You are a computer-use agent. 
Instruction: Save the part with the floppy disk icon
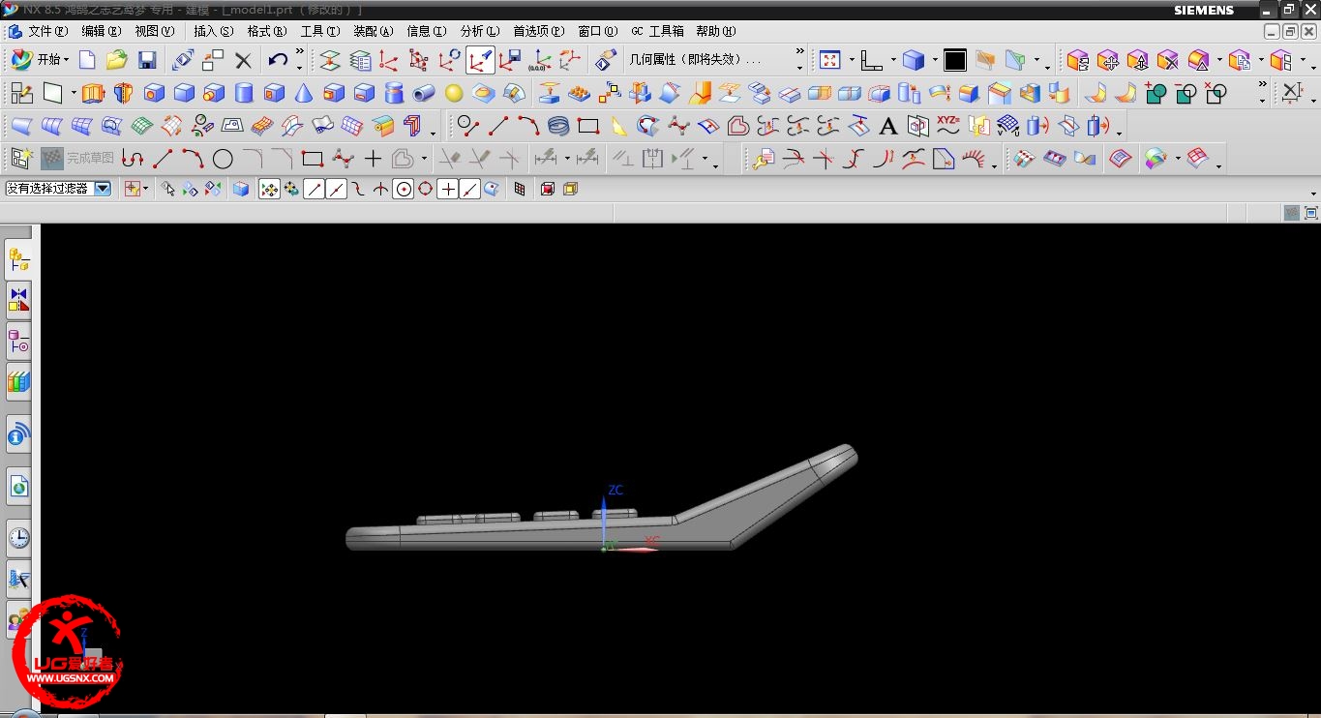(147, 60)
